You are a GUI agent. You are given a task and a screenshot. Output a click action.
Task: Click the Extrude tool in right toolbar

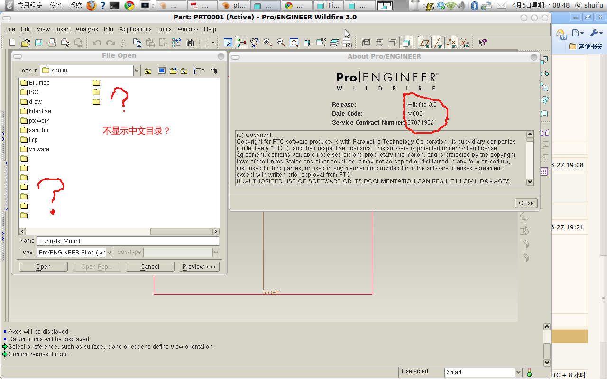click(x=544, y=61)
